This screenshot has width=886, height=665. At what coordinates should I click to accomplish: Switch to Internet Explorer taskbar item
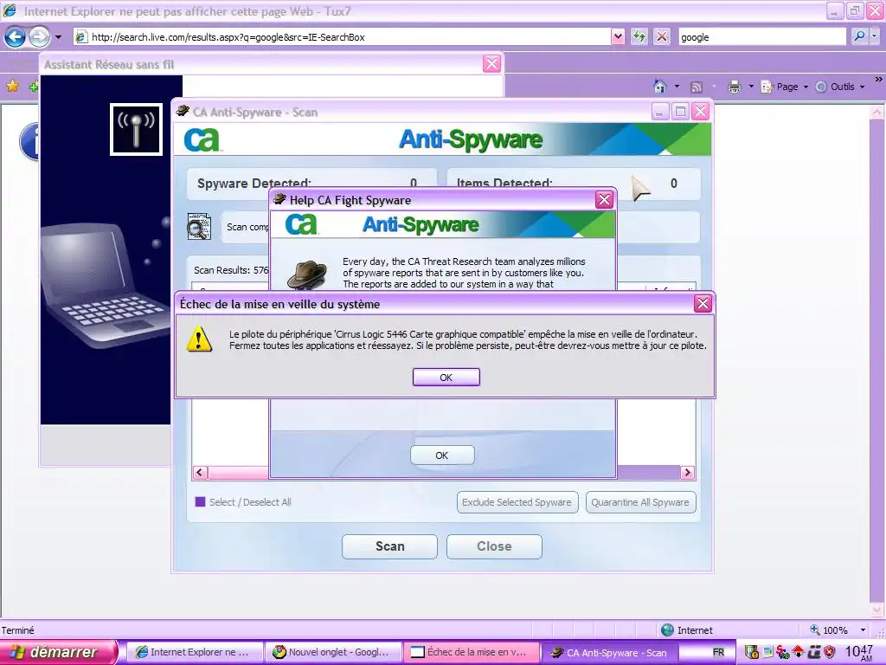[194, 652]
